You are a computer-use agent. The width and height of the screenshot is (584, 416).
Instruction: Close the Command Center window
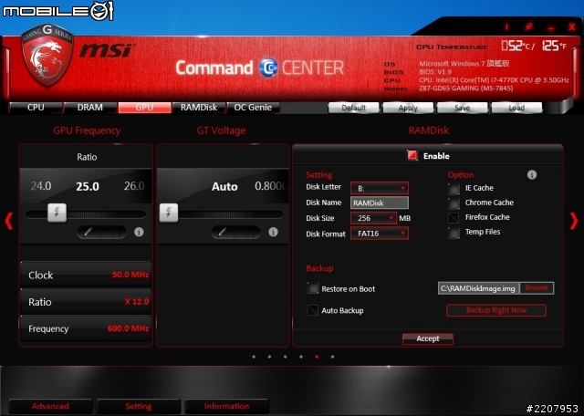(x=572, y=26)
